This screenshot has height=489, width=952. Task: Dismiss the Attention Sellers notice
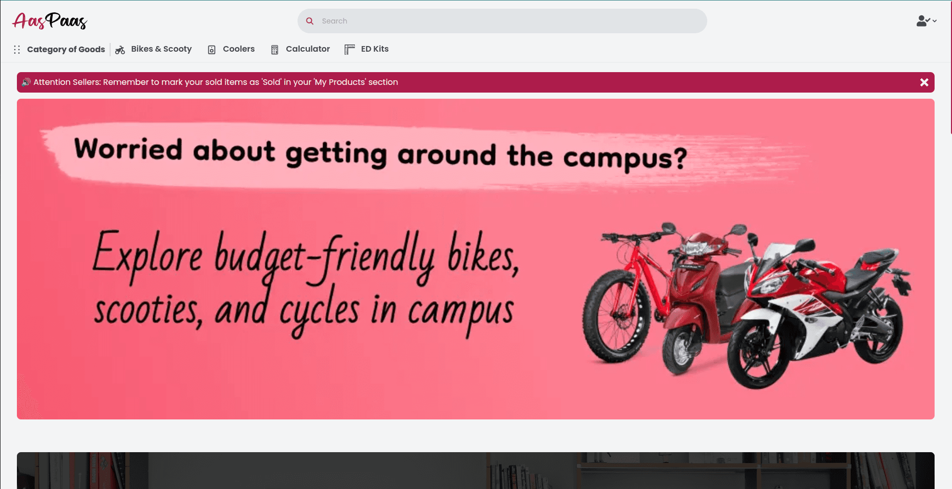(x=924, y=82)
